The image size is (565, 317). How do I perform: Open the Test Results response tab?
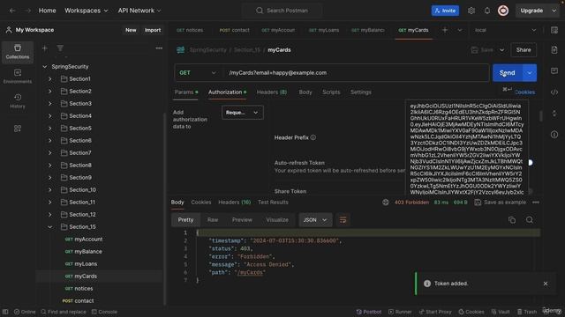pos(273,203)
